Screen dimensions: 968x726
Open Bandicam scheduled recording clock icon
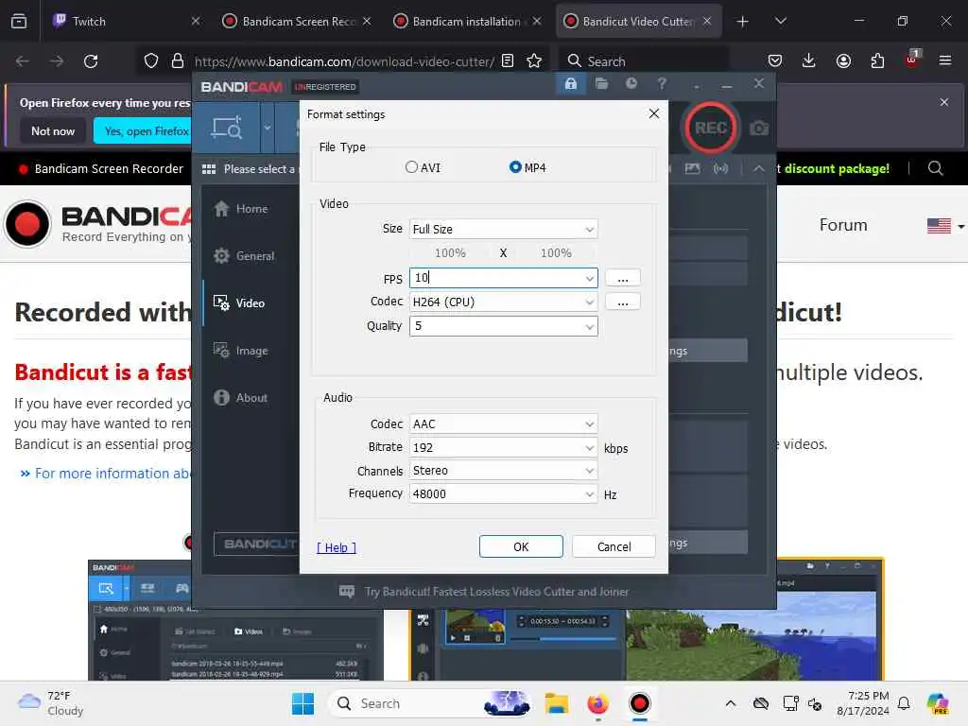coord(631,83)
